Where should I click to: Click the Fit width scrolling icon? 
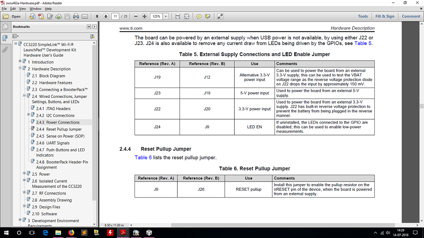(178, 16)
